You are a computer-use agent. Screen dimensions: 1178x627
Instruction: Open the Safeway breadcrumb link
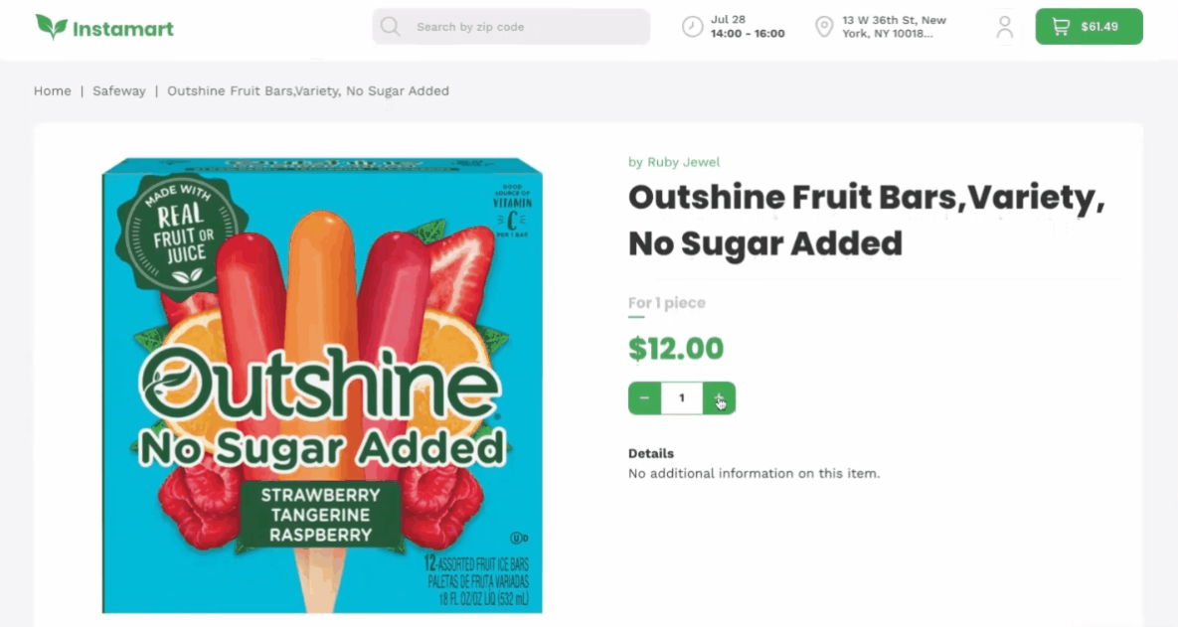coord(118,90)
